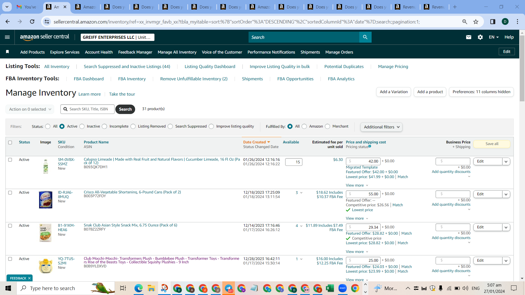The height and width of the screenshot is (295, 525).
Task: Select Fulfilled By Amazon radio button
Action: 304,126
